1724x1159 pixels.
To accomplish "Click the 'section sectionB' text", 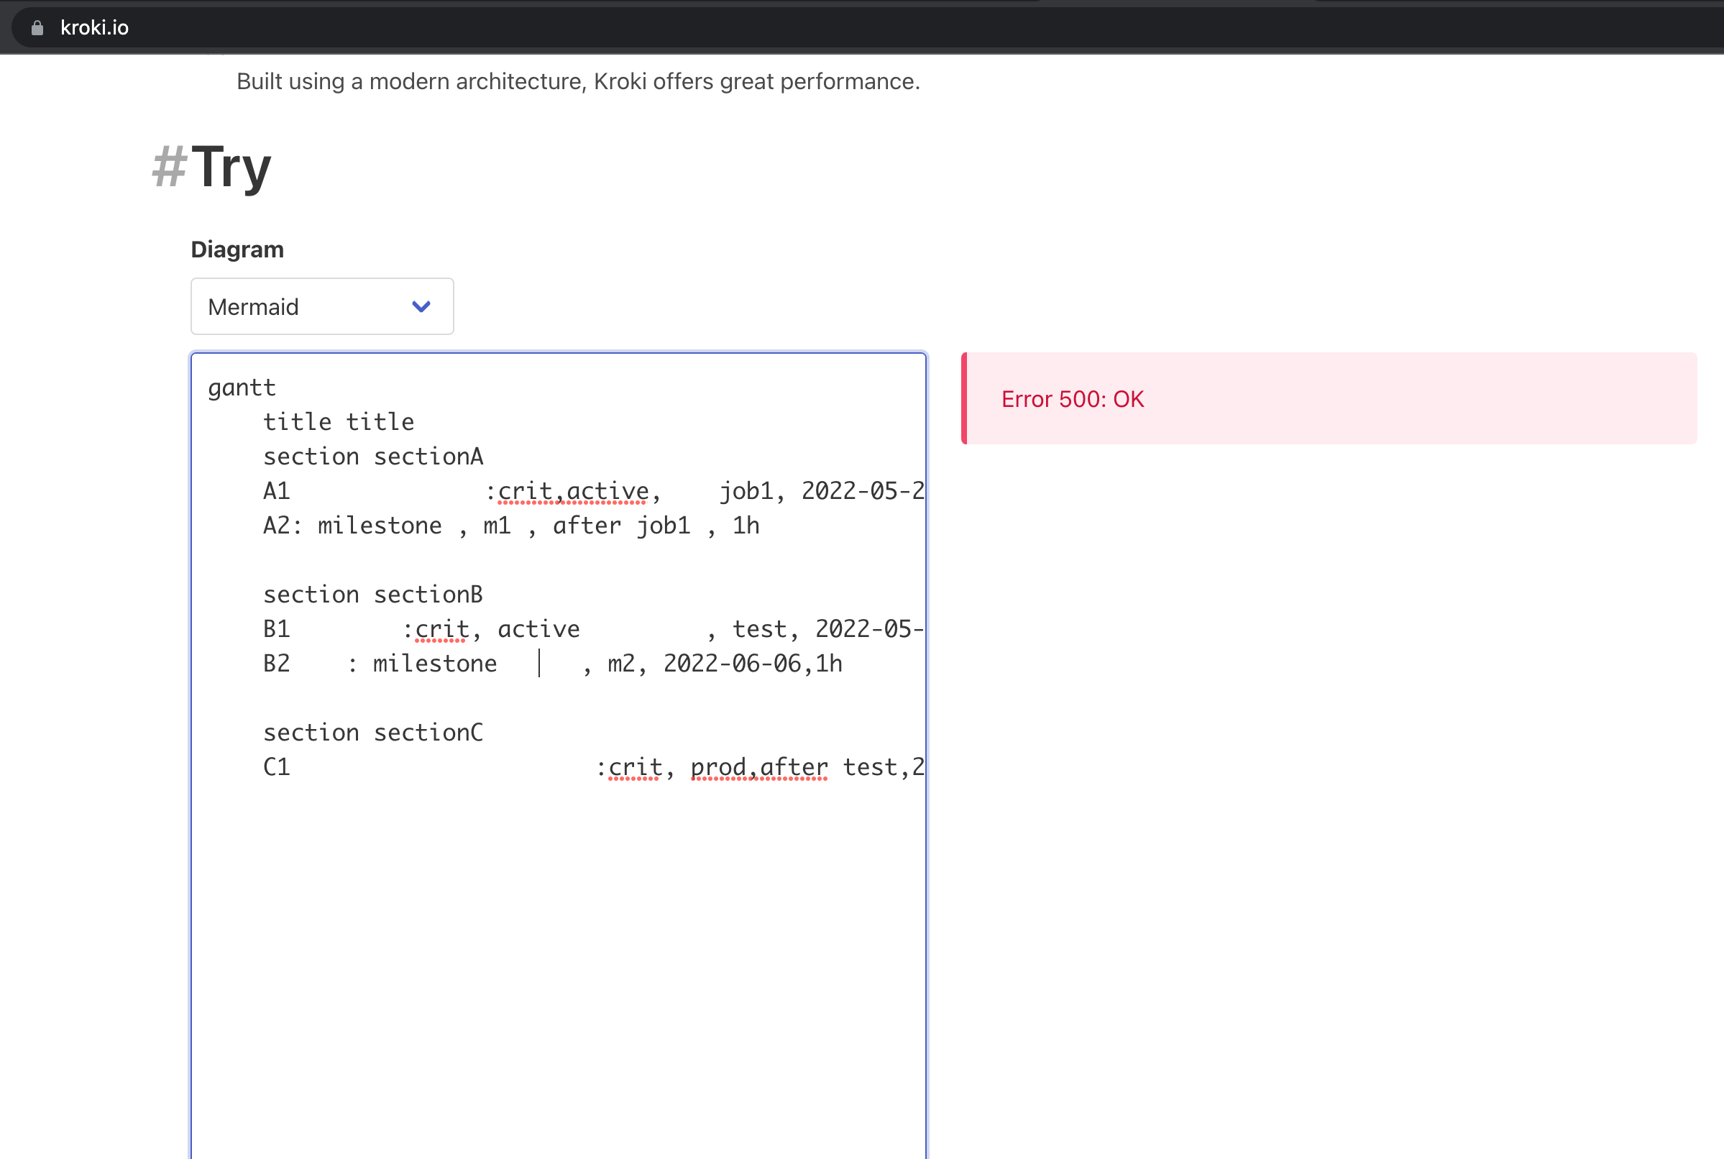I will (372, 594).
